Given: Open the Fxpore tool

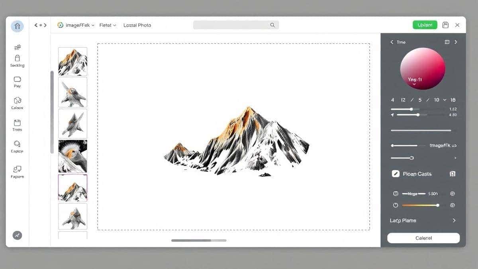Looking at the screenshot, I should [x=17, y=169].
